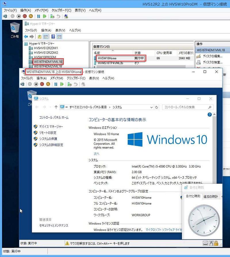Open the address bar dropdown in System window
230x257 pixels.
[x=152, y=107]
